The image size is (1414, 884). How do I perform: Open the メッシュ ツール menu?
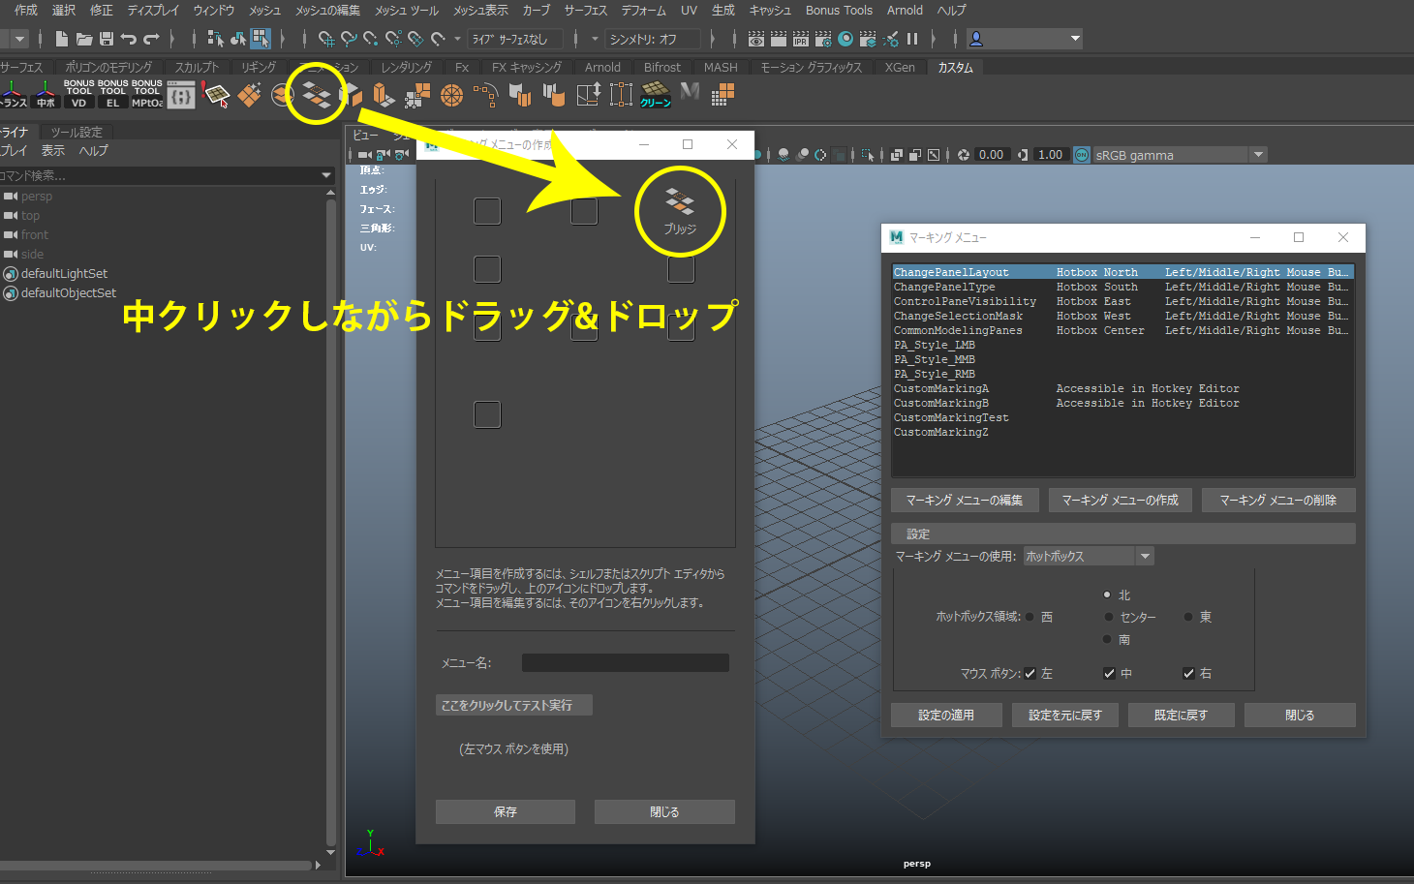click(x=407, y=11)
